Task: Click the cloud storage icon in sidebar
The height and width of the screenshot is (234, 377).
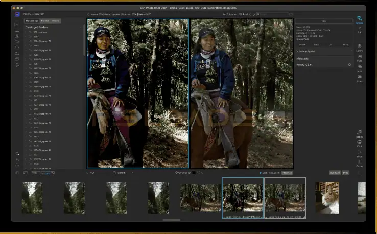Action: tap(17, 53)
